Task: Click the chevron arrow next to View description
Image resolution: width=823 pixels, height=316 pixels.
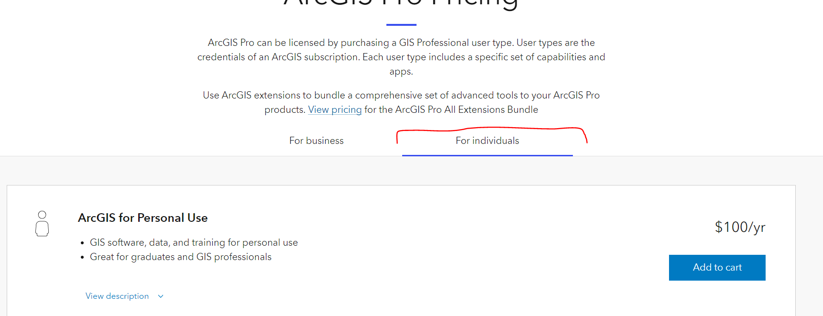Action: click(161, 296)
